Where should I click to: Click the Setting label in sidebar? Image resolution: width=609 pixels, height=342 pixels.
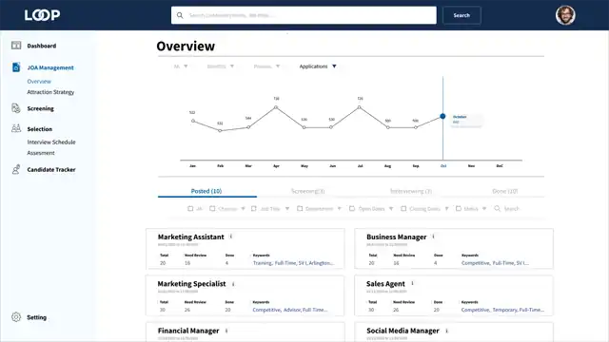pos(36,317)
